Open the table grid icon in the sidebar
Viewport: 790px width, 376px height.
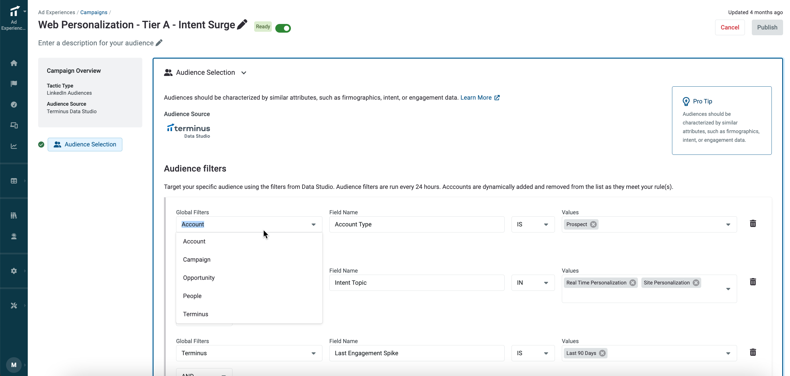[14, 181]
